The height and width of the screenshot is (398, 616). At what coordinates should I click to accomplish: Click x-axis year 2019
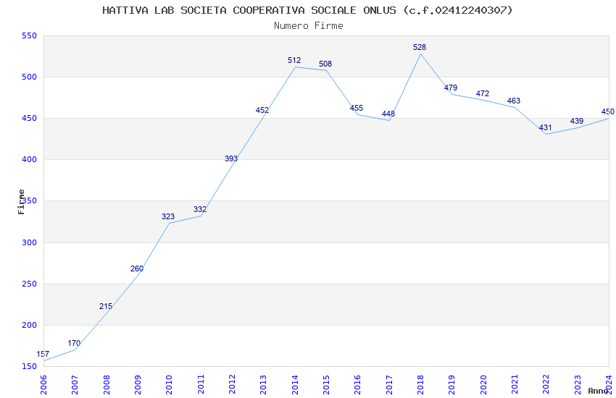[451, 384]
